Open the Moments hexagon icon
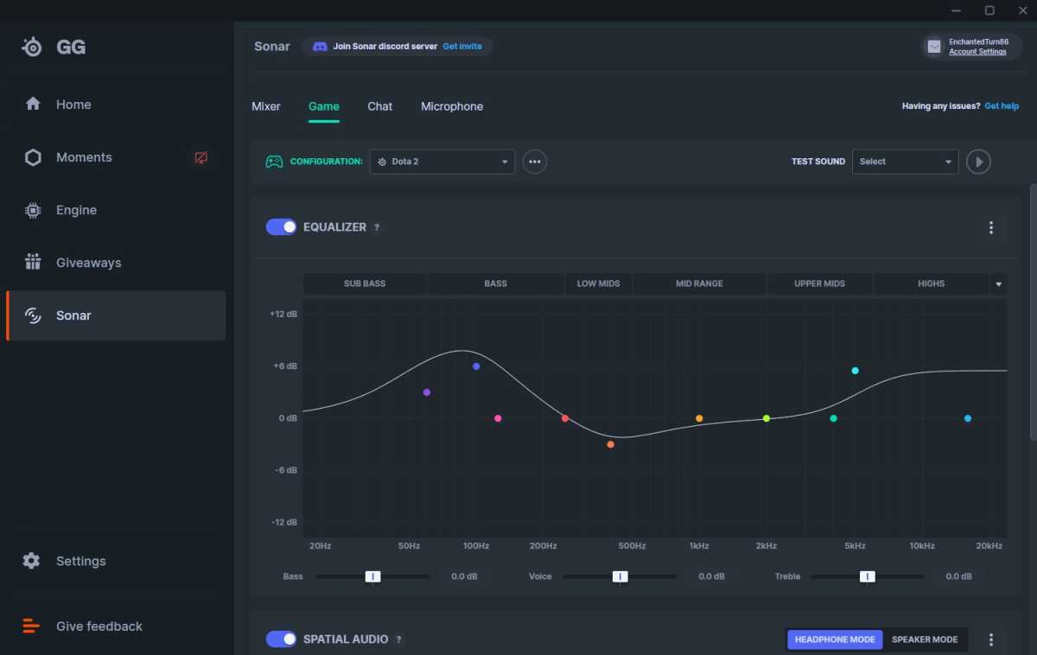 point(33,157)
